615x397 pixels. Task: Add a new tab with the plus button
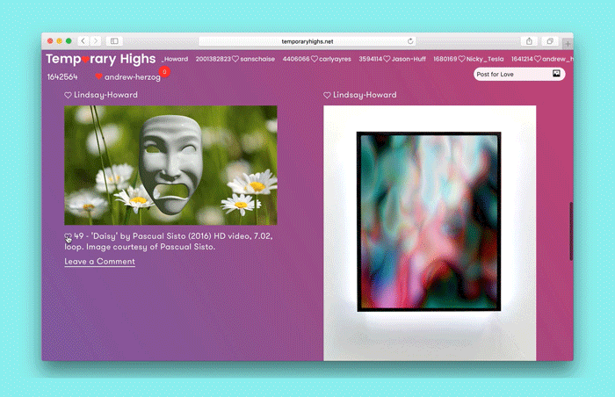[x=568, y=43]
